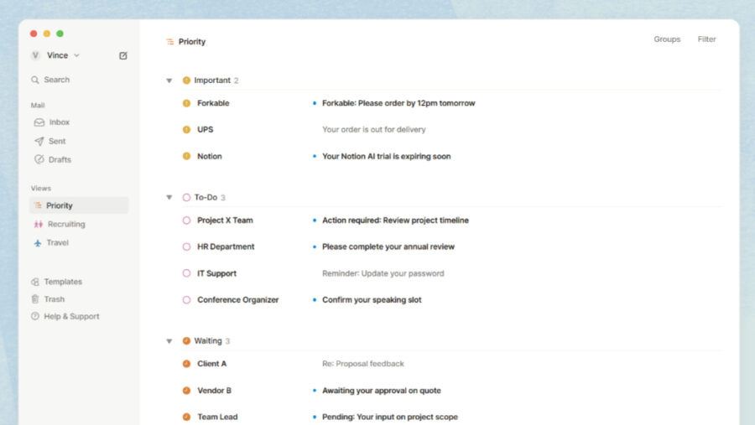The height and width of the screenshot is (425, 755).
Task: Toggle the Conference Organizer to-do circle
Action: [186, 300]
